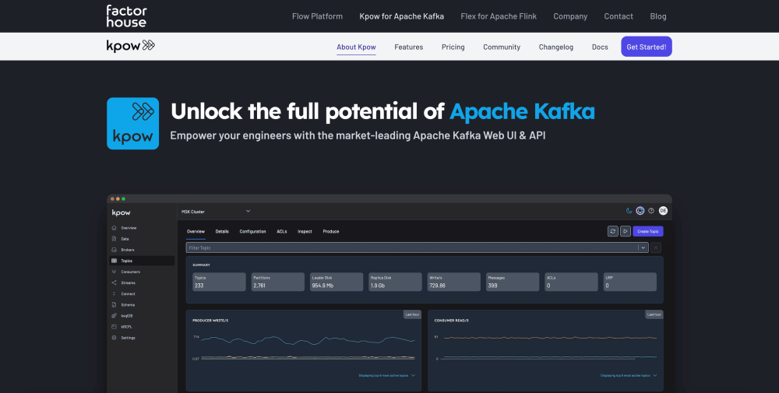Switch to the Configuration tab
Screen dimensions: 779x393
click(252, 231)
